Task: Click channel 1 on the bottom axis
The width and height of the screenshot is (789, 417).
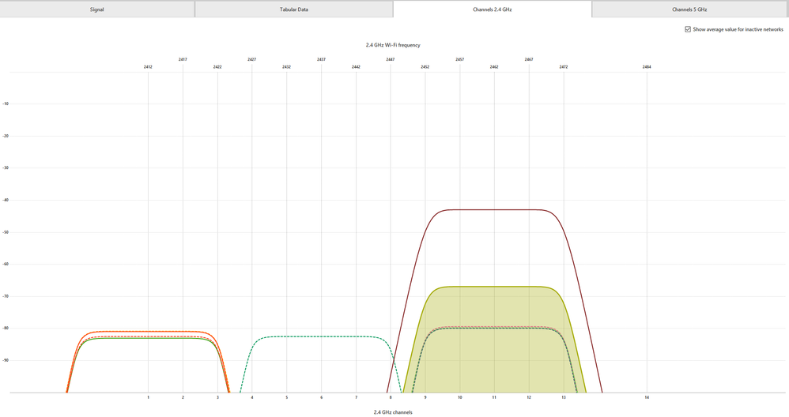Action: 148,398
